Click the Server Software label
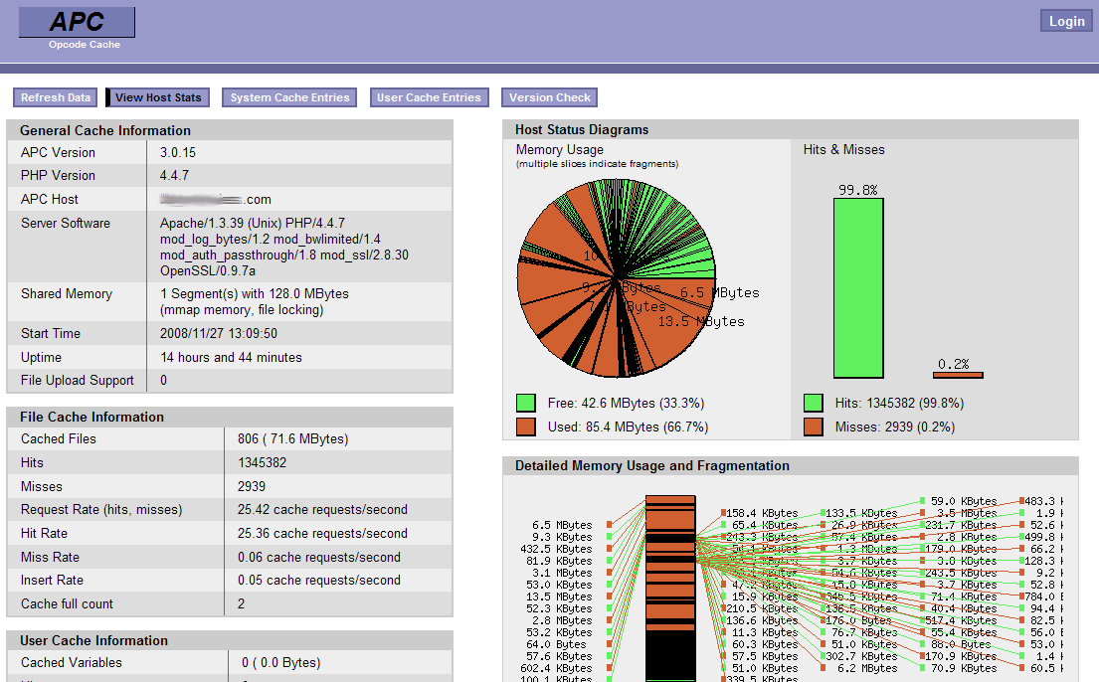 66,223
